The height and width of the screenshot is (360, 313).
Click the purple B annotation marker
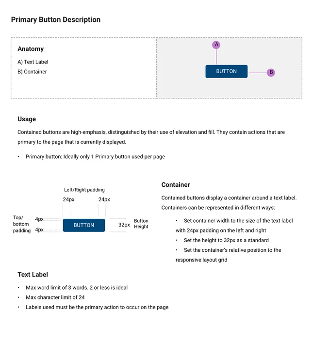tap(271, 72)
